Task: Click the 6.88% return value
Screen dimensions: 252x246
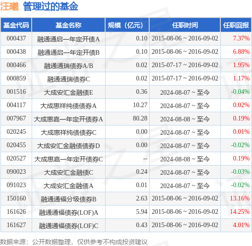Action: coord(241,52)
